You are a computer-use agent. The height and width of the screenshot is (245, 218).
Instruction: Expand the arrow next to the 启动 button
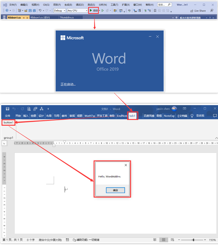pyautogui.click(x=99, y=11)
